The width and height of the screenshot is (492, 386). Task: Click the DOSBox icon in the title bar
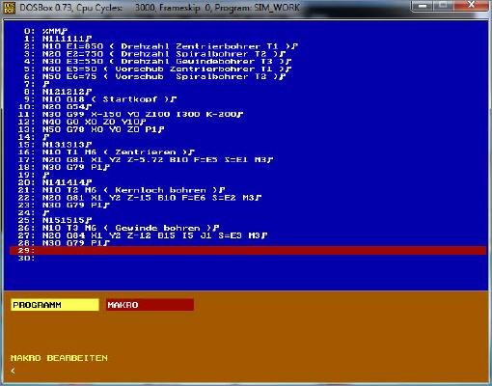pyautogui.click(x=10, y=8)
